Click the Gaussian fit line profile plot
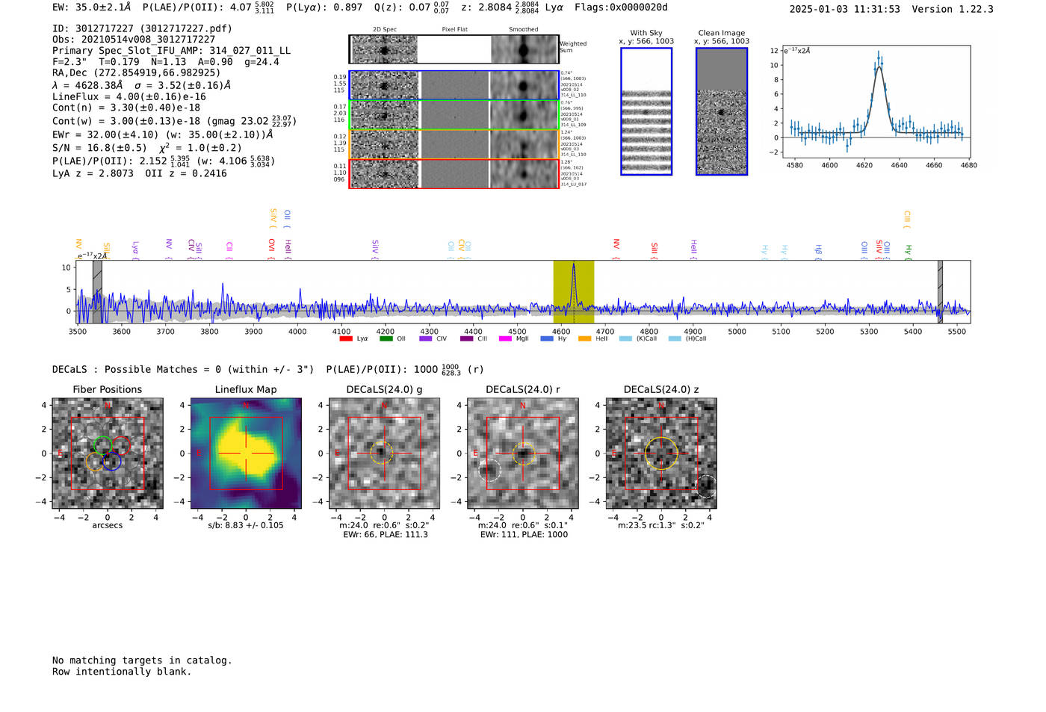Image resolution: width=1046 pixels, height=712 pixels. (x=876, y=102)
